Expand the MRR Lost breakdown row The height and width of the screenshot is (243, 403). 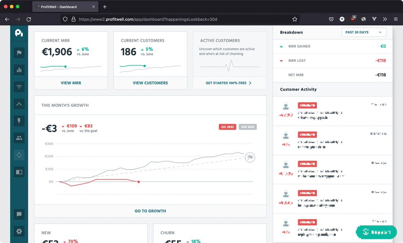click(332, 61)
